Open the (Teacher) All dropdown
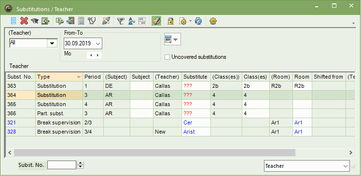361x176 pixels. coord(52,43)
